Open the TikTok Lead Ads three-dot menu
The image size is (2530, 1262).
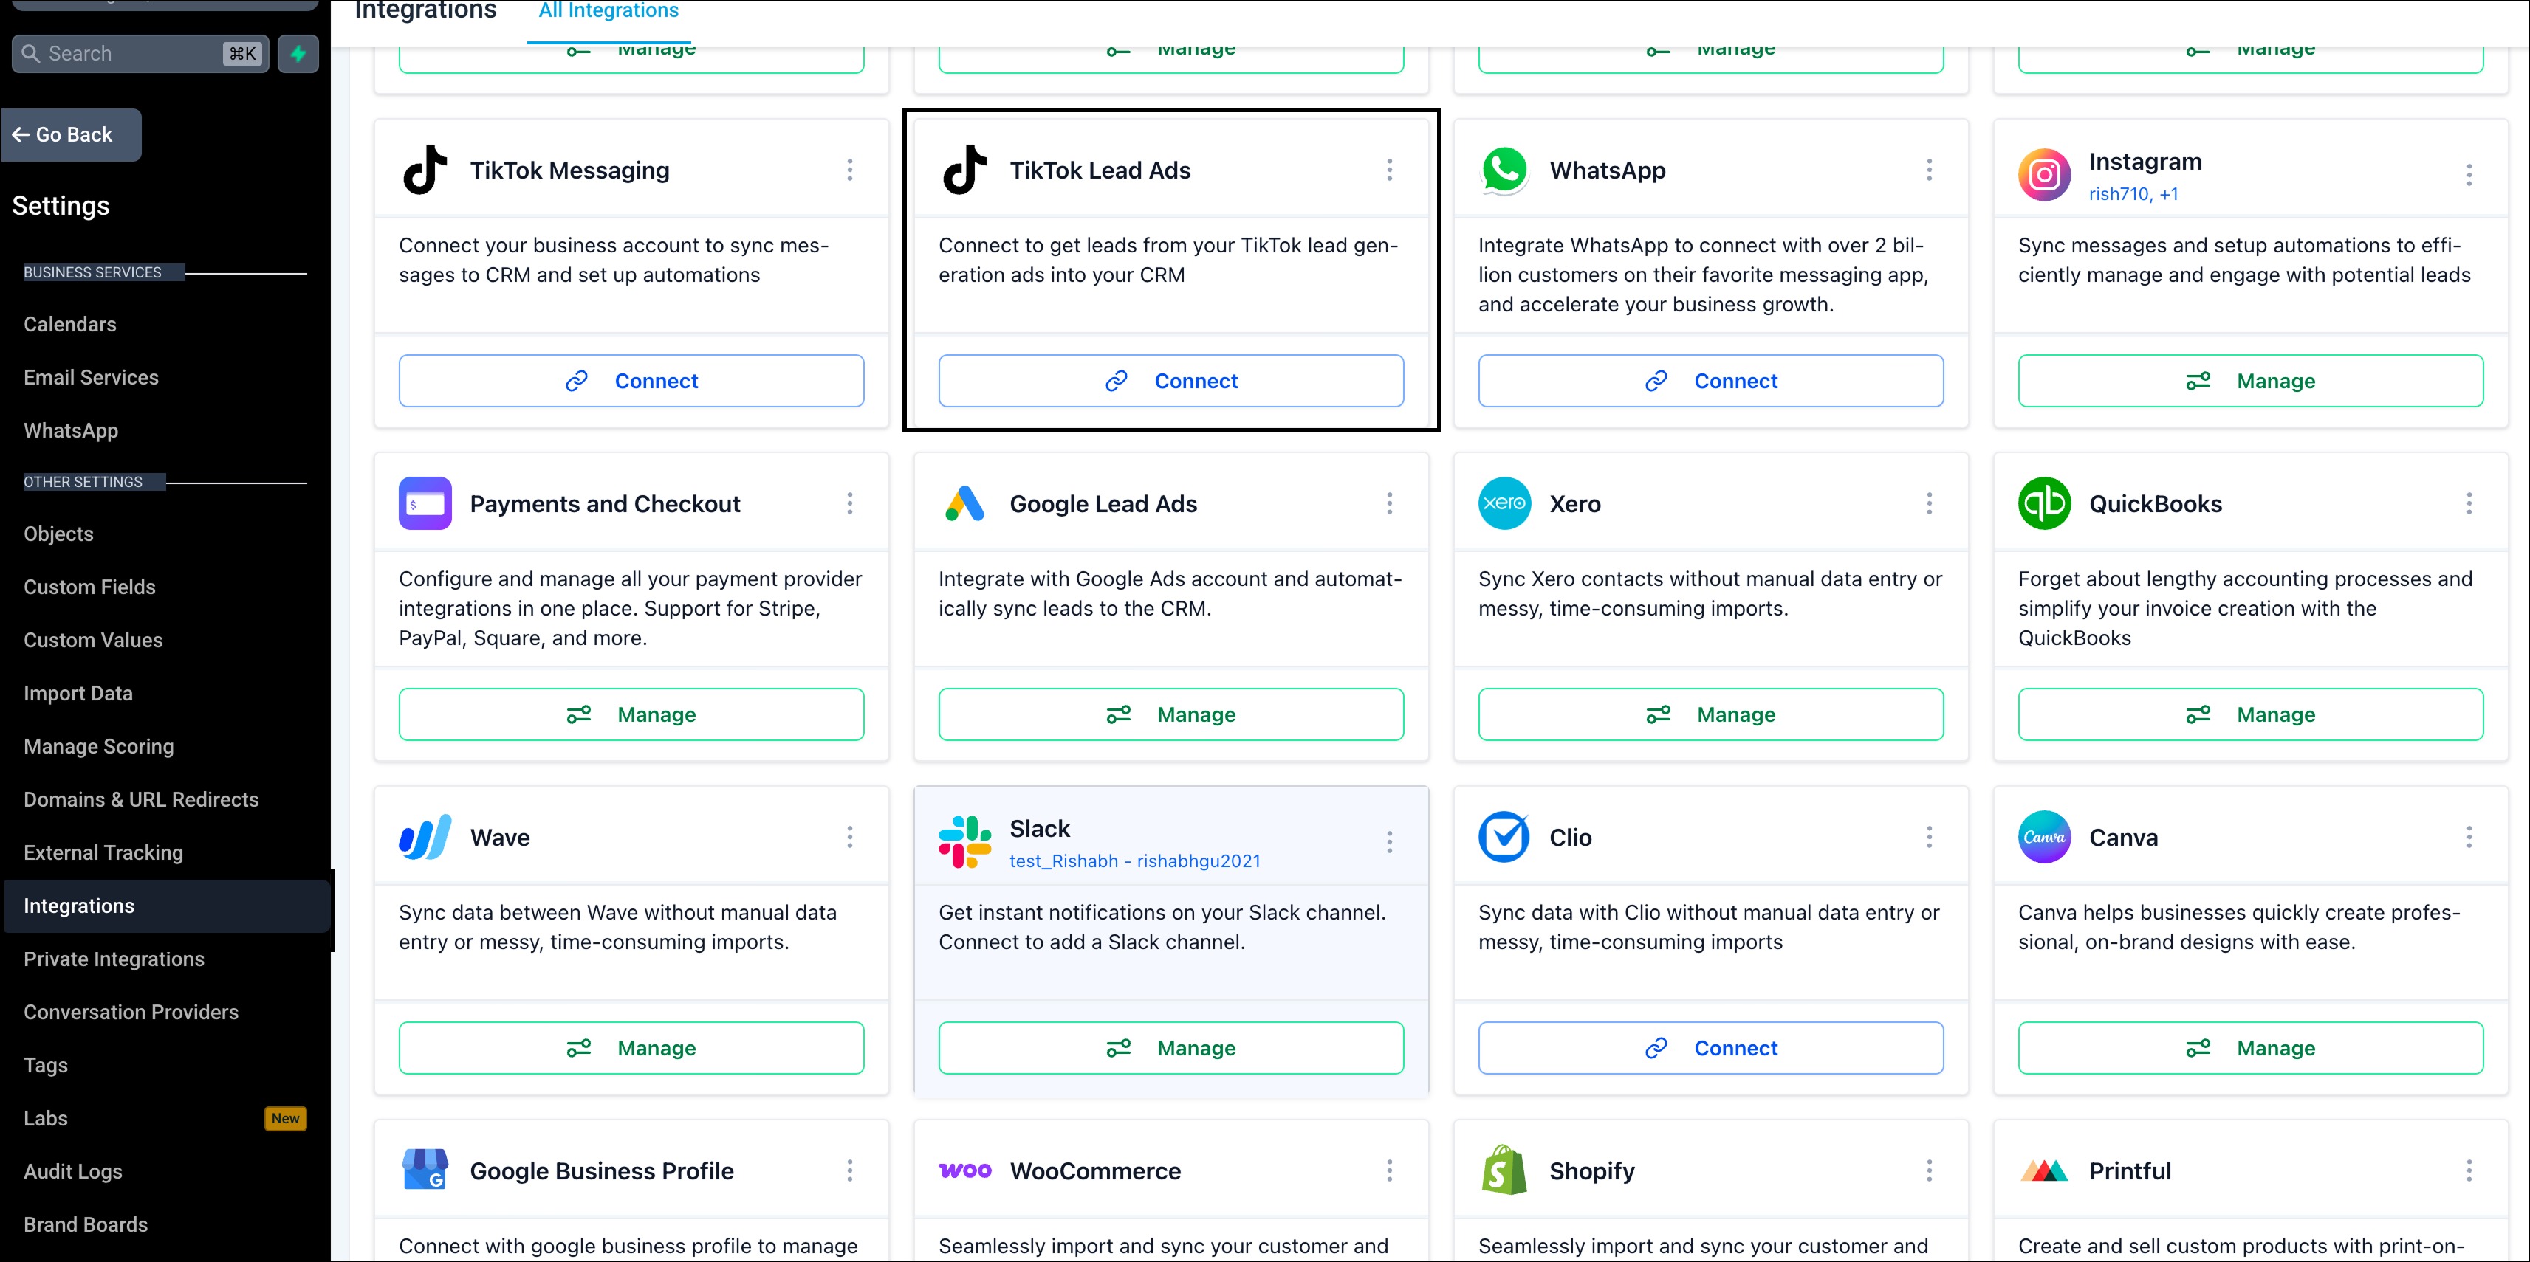[x=1389, y=170]
